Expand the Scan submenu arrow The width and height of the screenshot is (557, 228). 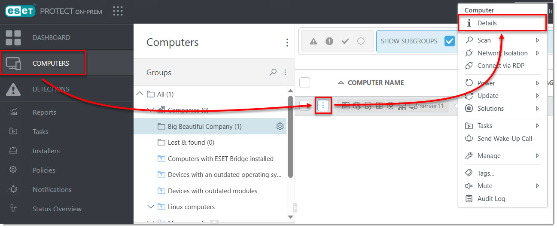pyautogui.click(x=537, y=40)
